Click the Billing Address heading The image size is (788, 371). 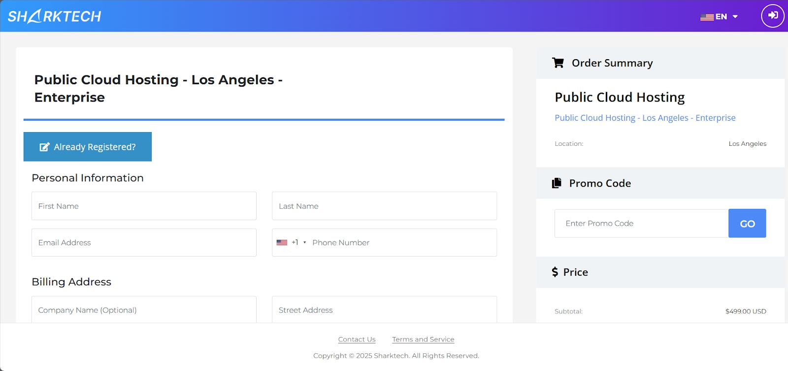(x=71, y=282)
